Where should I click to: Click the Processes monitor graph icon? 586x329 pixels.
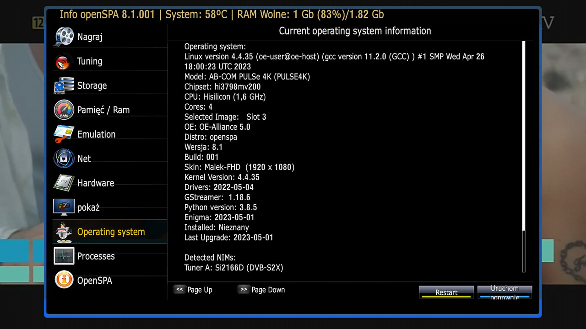tap(64, 256)
